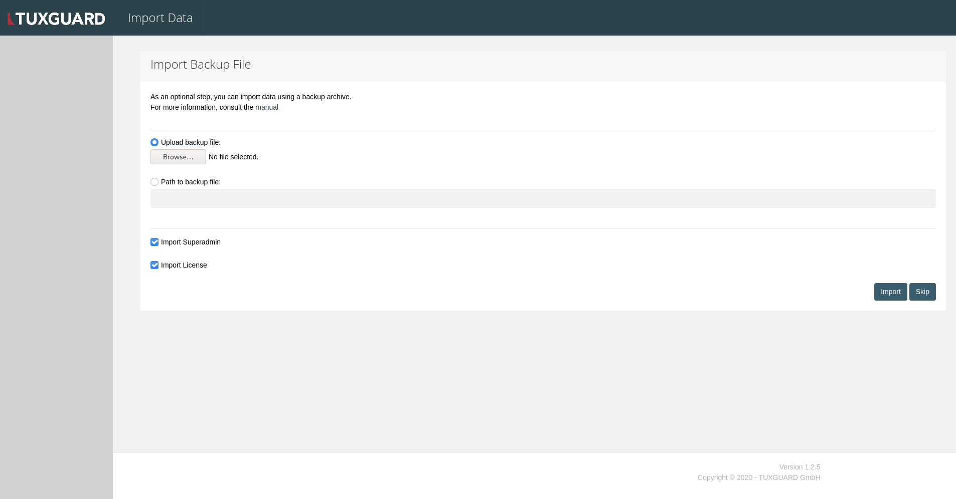Screen dimensions: 956x499
Task: Click the TUXGUARD GmbH copyright text
Action: pyautogui.click(x=759, y=477)
